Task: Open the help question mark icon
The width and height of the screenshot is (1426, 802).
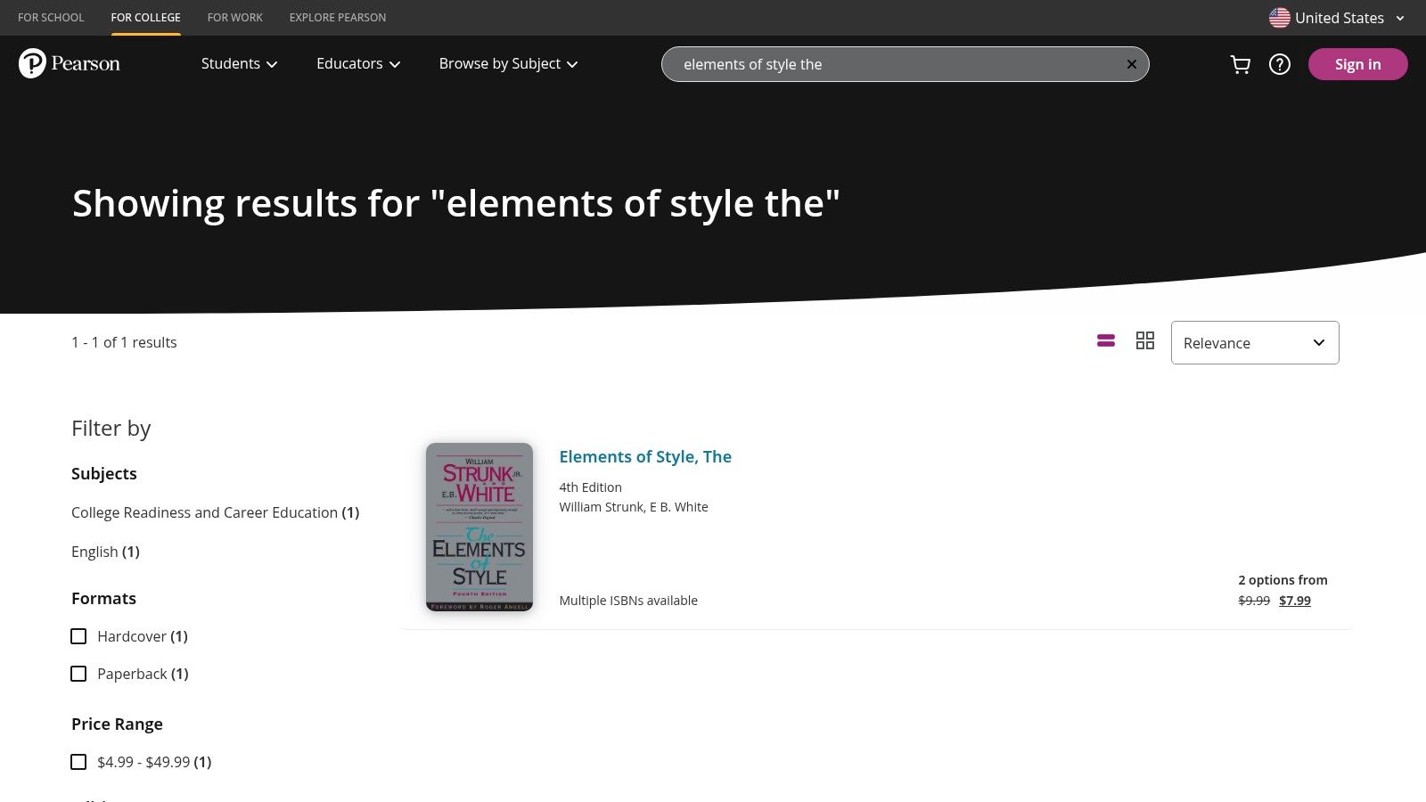Action: click(x=1279, y=64)
